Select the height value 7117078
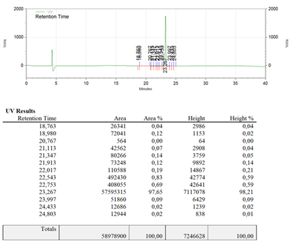Screen dimensions: 293x252 tap(194, 192)
